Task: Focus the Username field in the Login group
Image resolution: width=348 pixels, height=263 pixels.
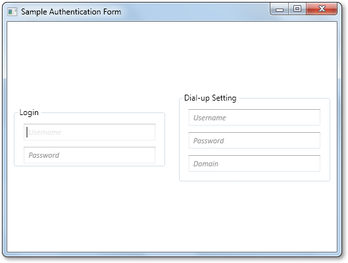Action: [x=89, y=132]
